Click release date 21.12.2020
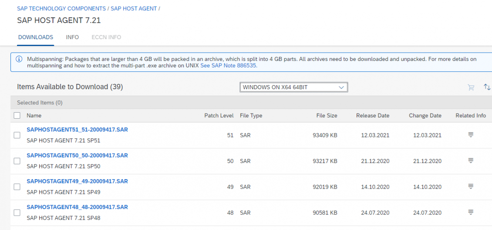Image resolution: width=492 pixels, height=230 pixels. [x=375, y=161]
